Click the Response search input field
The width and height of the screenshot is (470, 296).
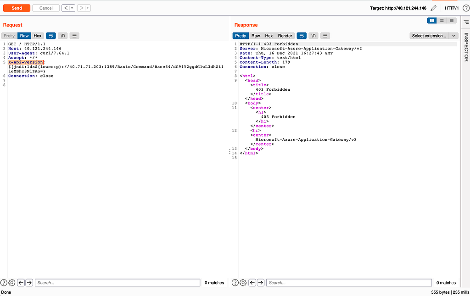[x=349, y=283]
